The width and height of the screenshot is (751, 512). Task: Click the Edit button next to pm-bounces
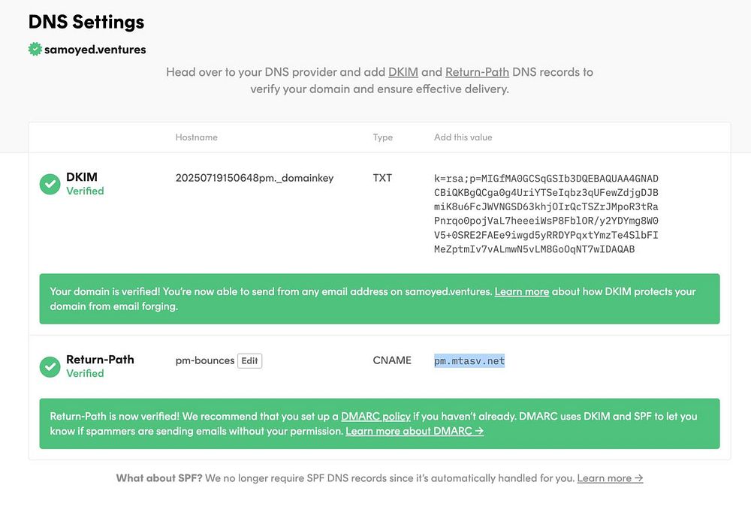[249, 361]
